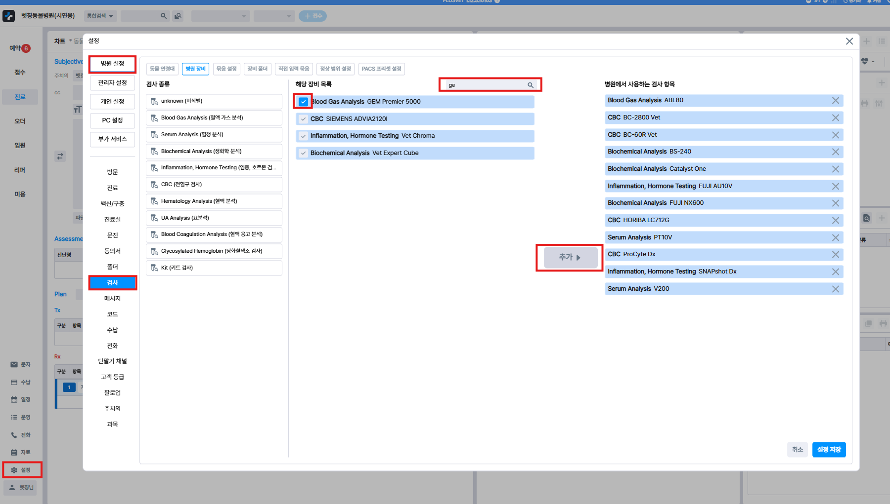Click 설정 저장 to save settings
Viewport: 890px width, 504px height.
tap(829, 450)
